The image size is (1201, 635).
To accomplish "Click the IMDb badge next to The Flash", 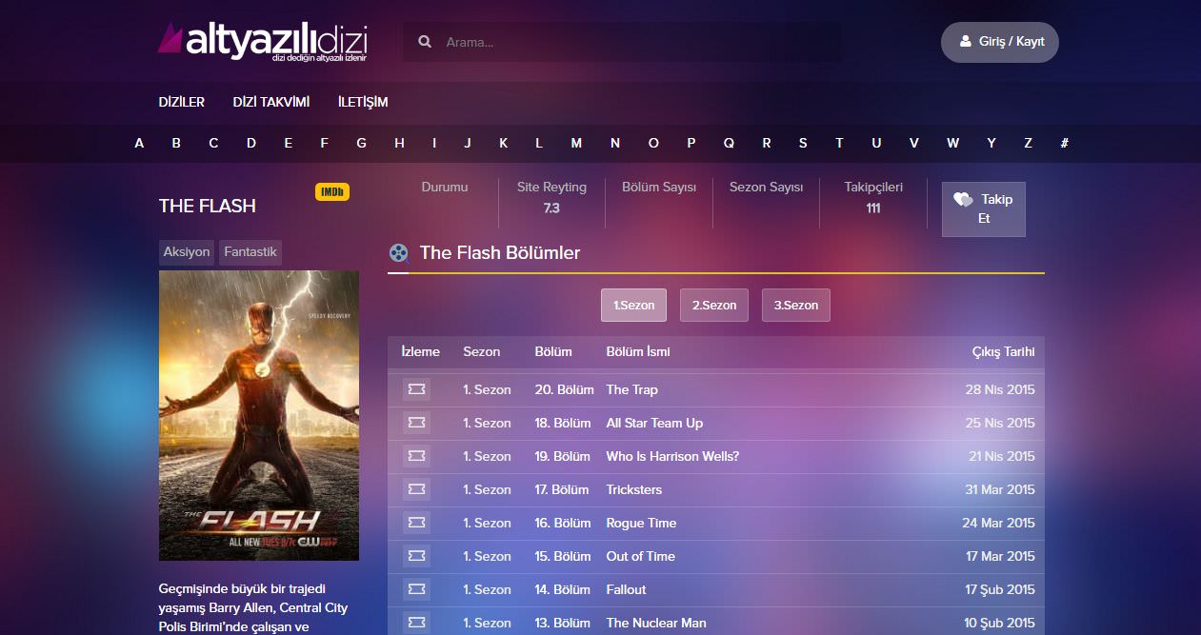I will pos(332,192).
